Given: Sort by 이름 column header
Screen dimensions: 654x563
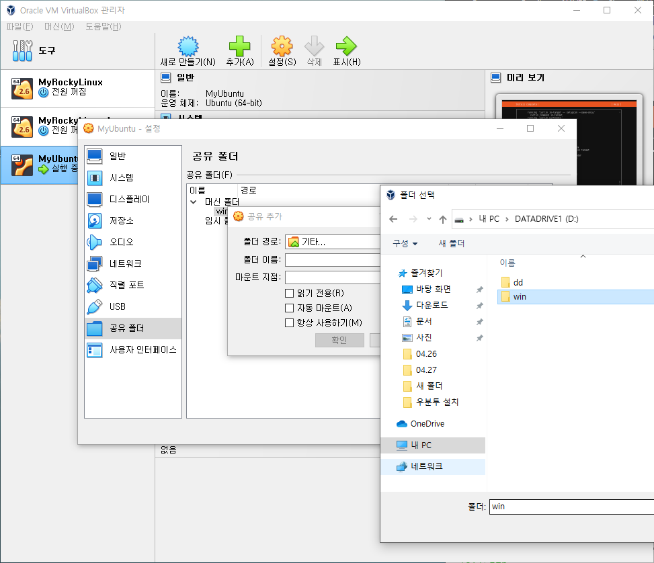Looking at the screenshot, I should 507,263.
